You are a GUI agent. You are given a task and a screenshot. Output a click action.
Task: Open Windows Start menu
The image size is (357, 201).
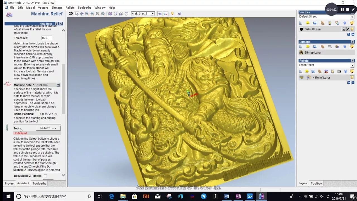8,196
